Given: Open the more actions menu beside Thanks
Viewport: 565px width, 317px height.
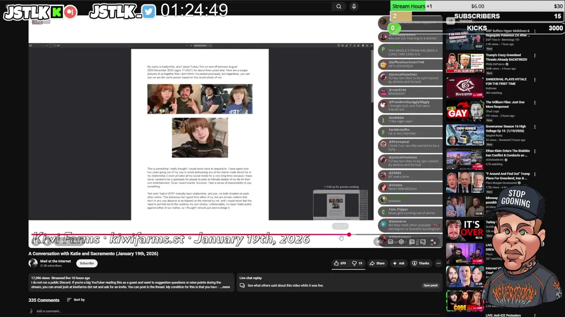Looking at the screenshot, I should coord(438,263).
